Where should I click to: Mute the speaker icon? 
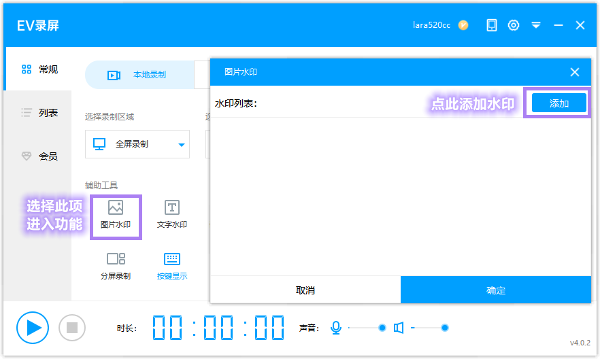tap(399, 328)
